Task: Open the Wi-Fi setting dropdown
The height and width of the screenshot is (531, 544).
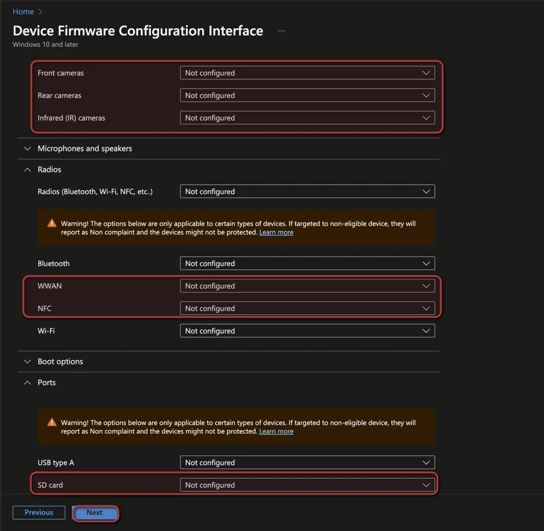Action: [308, 331]
